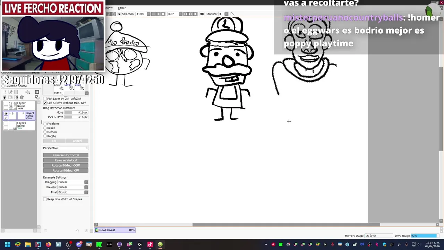Show hidden system tray icons chevron
Image resolution: width=444 pixels, height=250 pixels.
pos(266,244)
